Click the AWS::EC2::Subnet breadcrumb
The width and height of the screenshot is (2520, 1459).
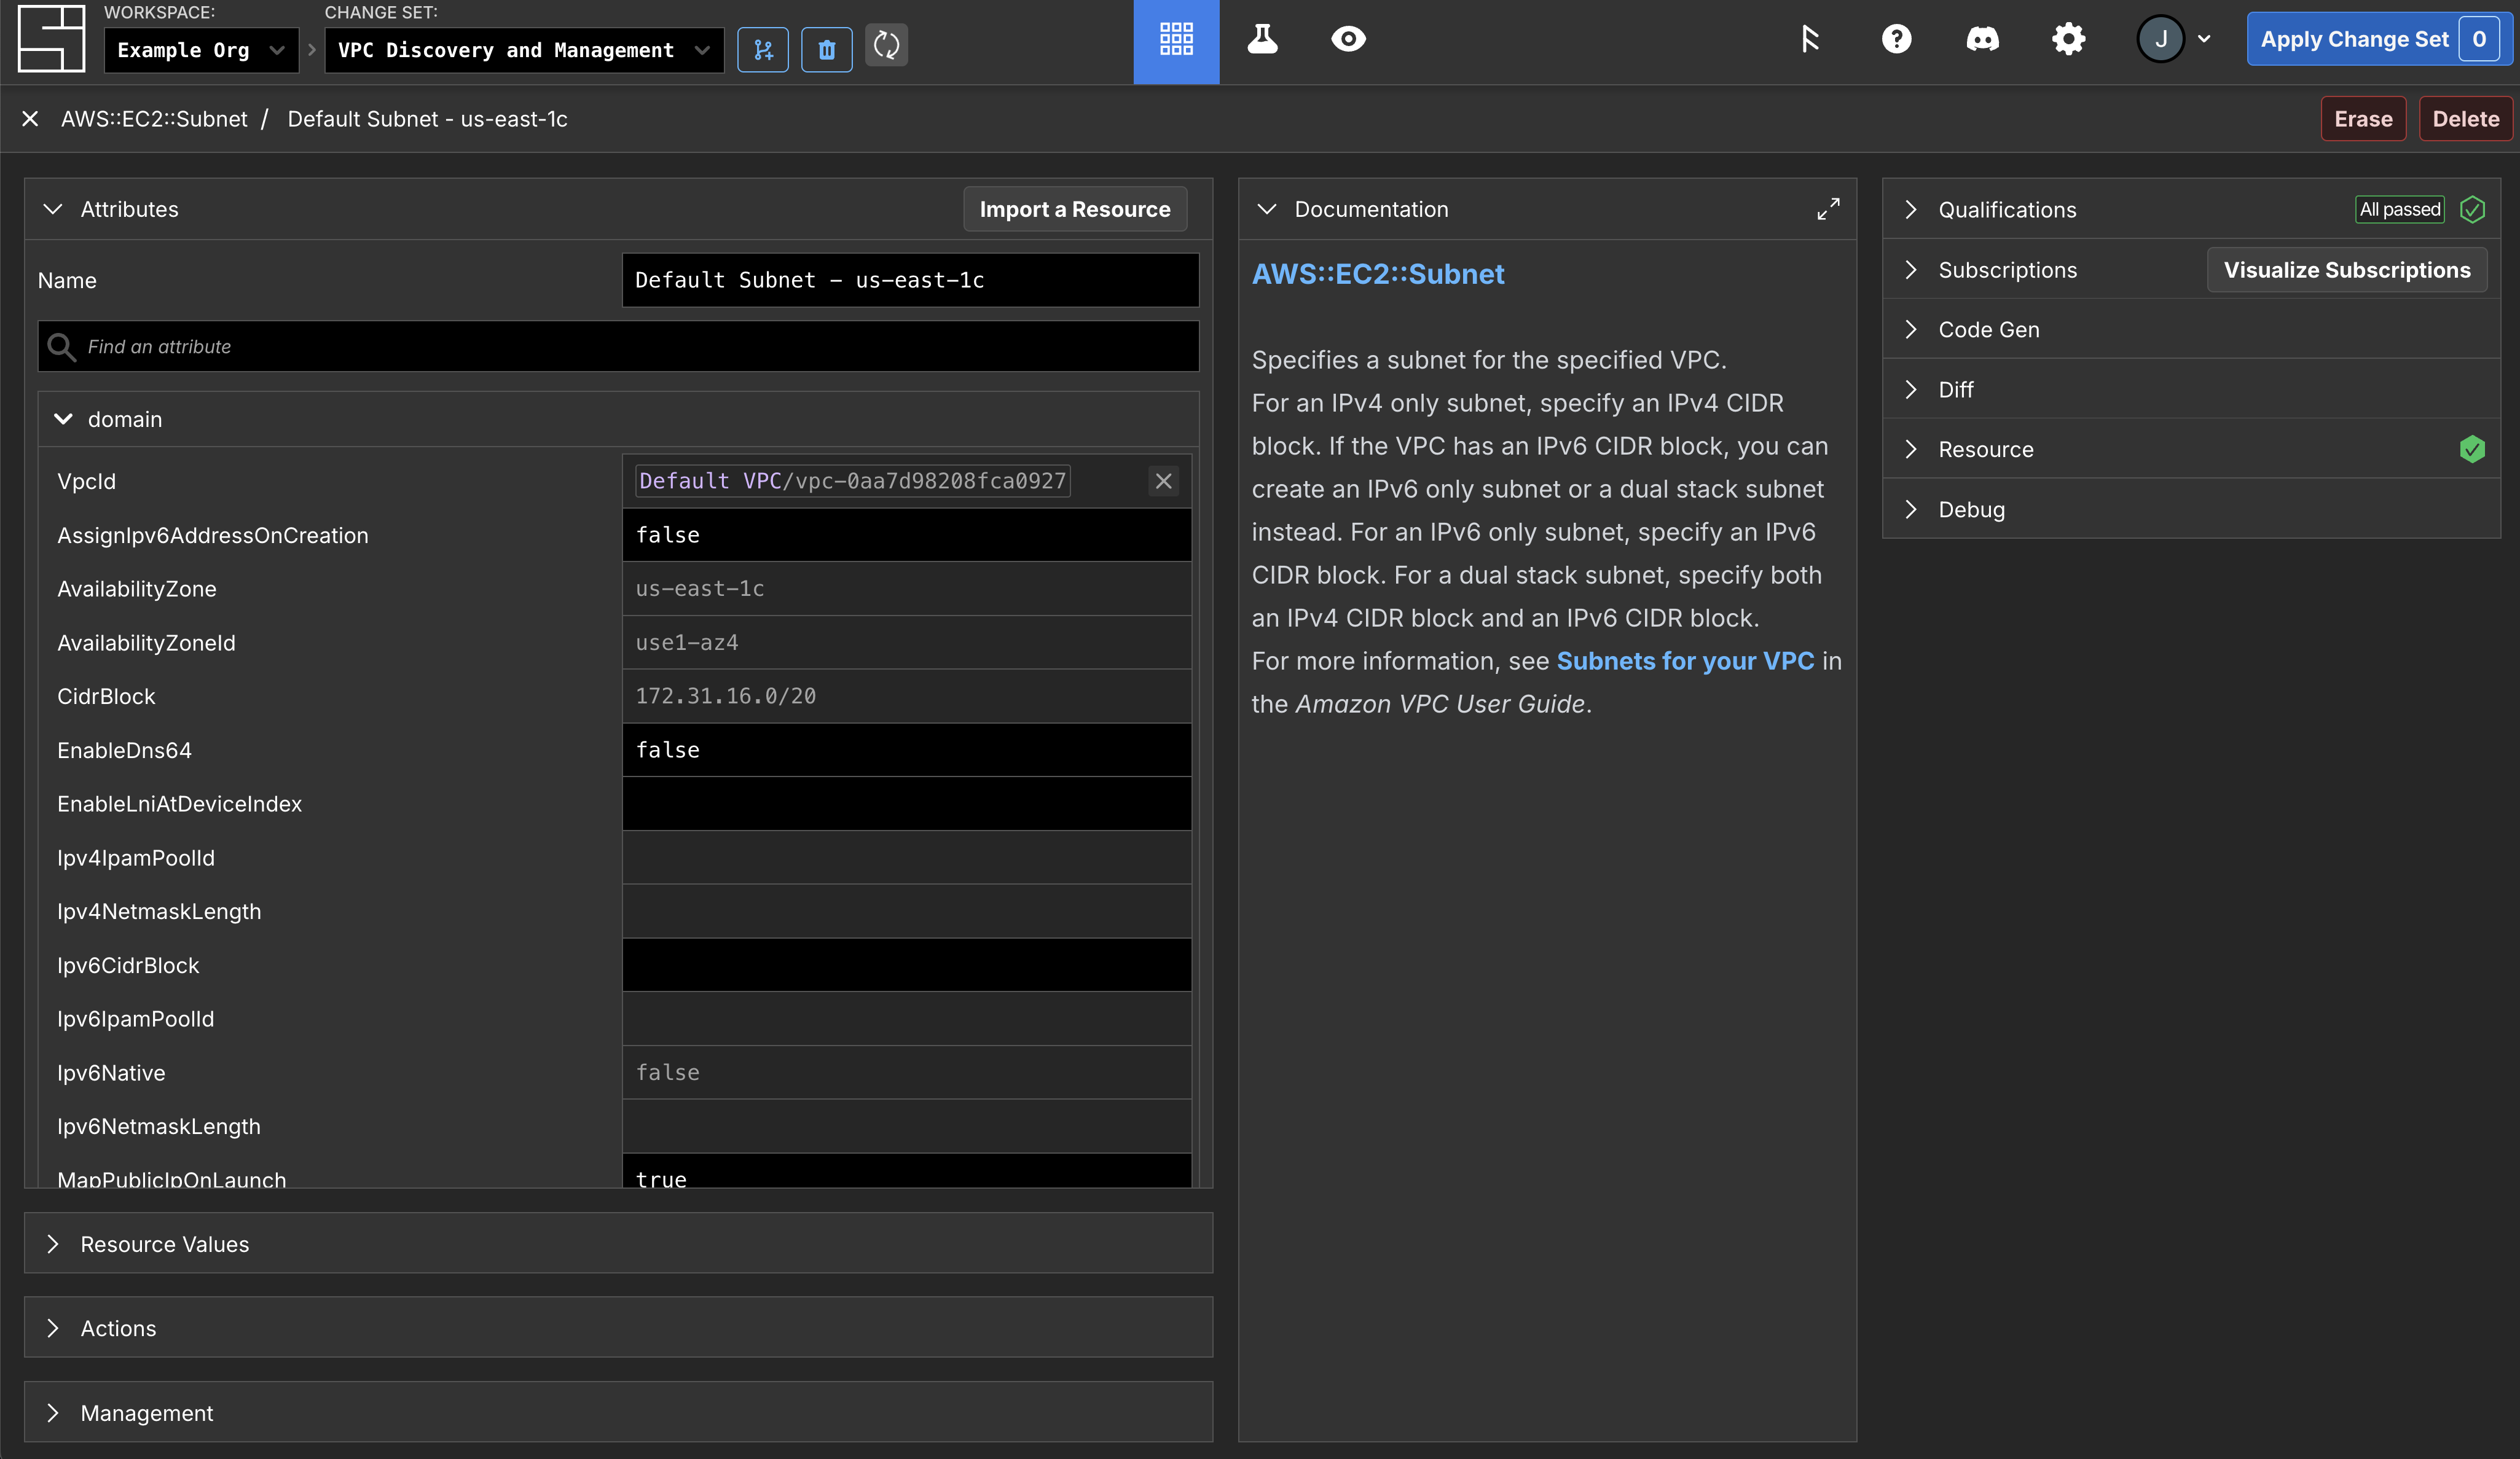click(154, 119)
